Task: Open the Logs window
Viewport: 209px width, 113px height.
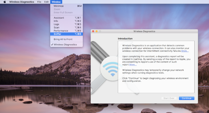Action: point(66,24)
